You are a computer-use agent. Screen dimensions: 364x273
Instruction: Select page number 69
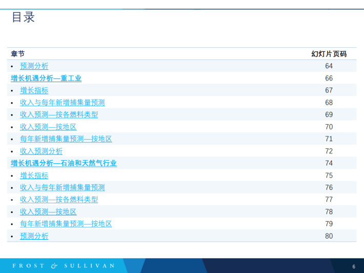(329, 114)
